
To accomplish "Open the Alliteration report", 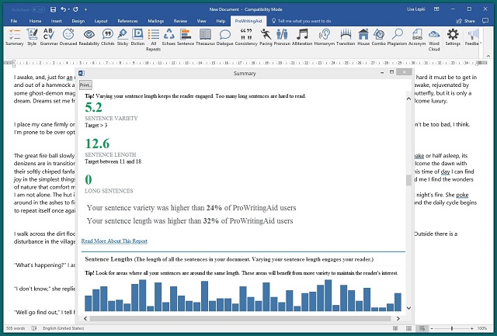I will coord(302,37).
